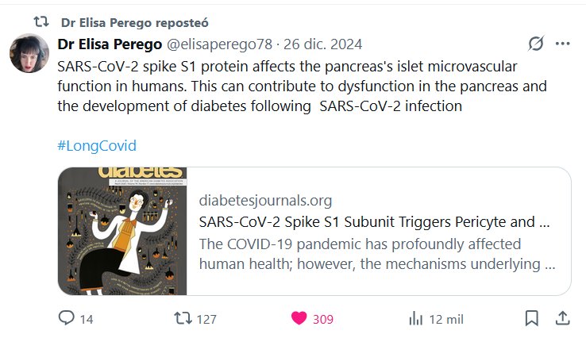Viewport: 586px width, 338px height.
Task: Click the reply speech bubble icon
Action: (x=67, y=319)
